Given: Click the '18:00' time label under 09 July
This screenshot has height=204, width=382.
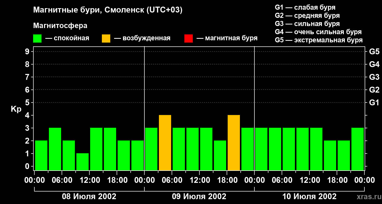Looking at the screenshot, I should 227,180.
